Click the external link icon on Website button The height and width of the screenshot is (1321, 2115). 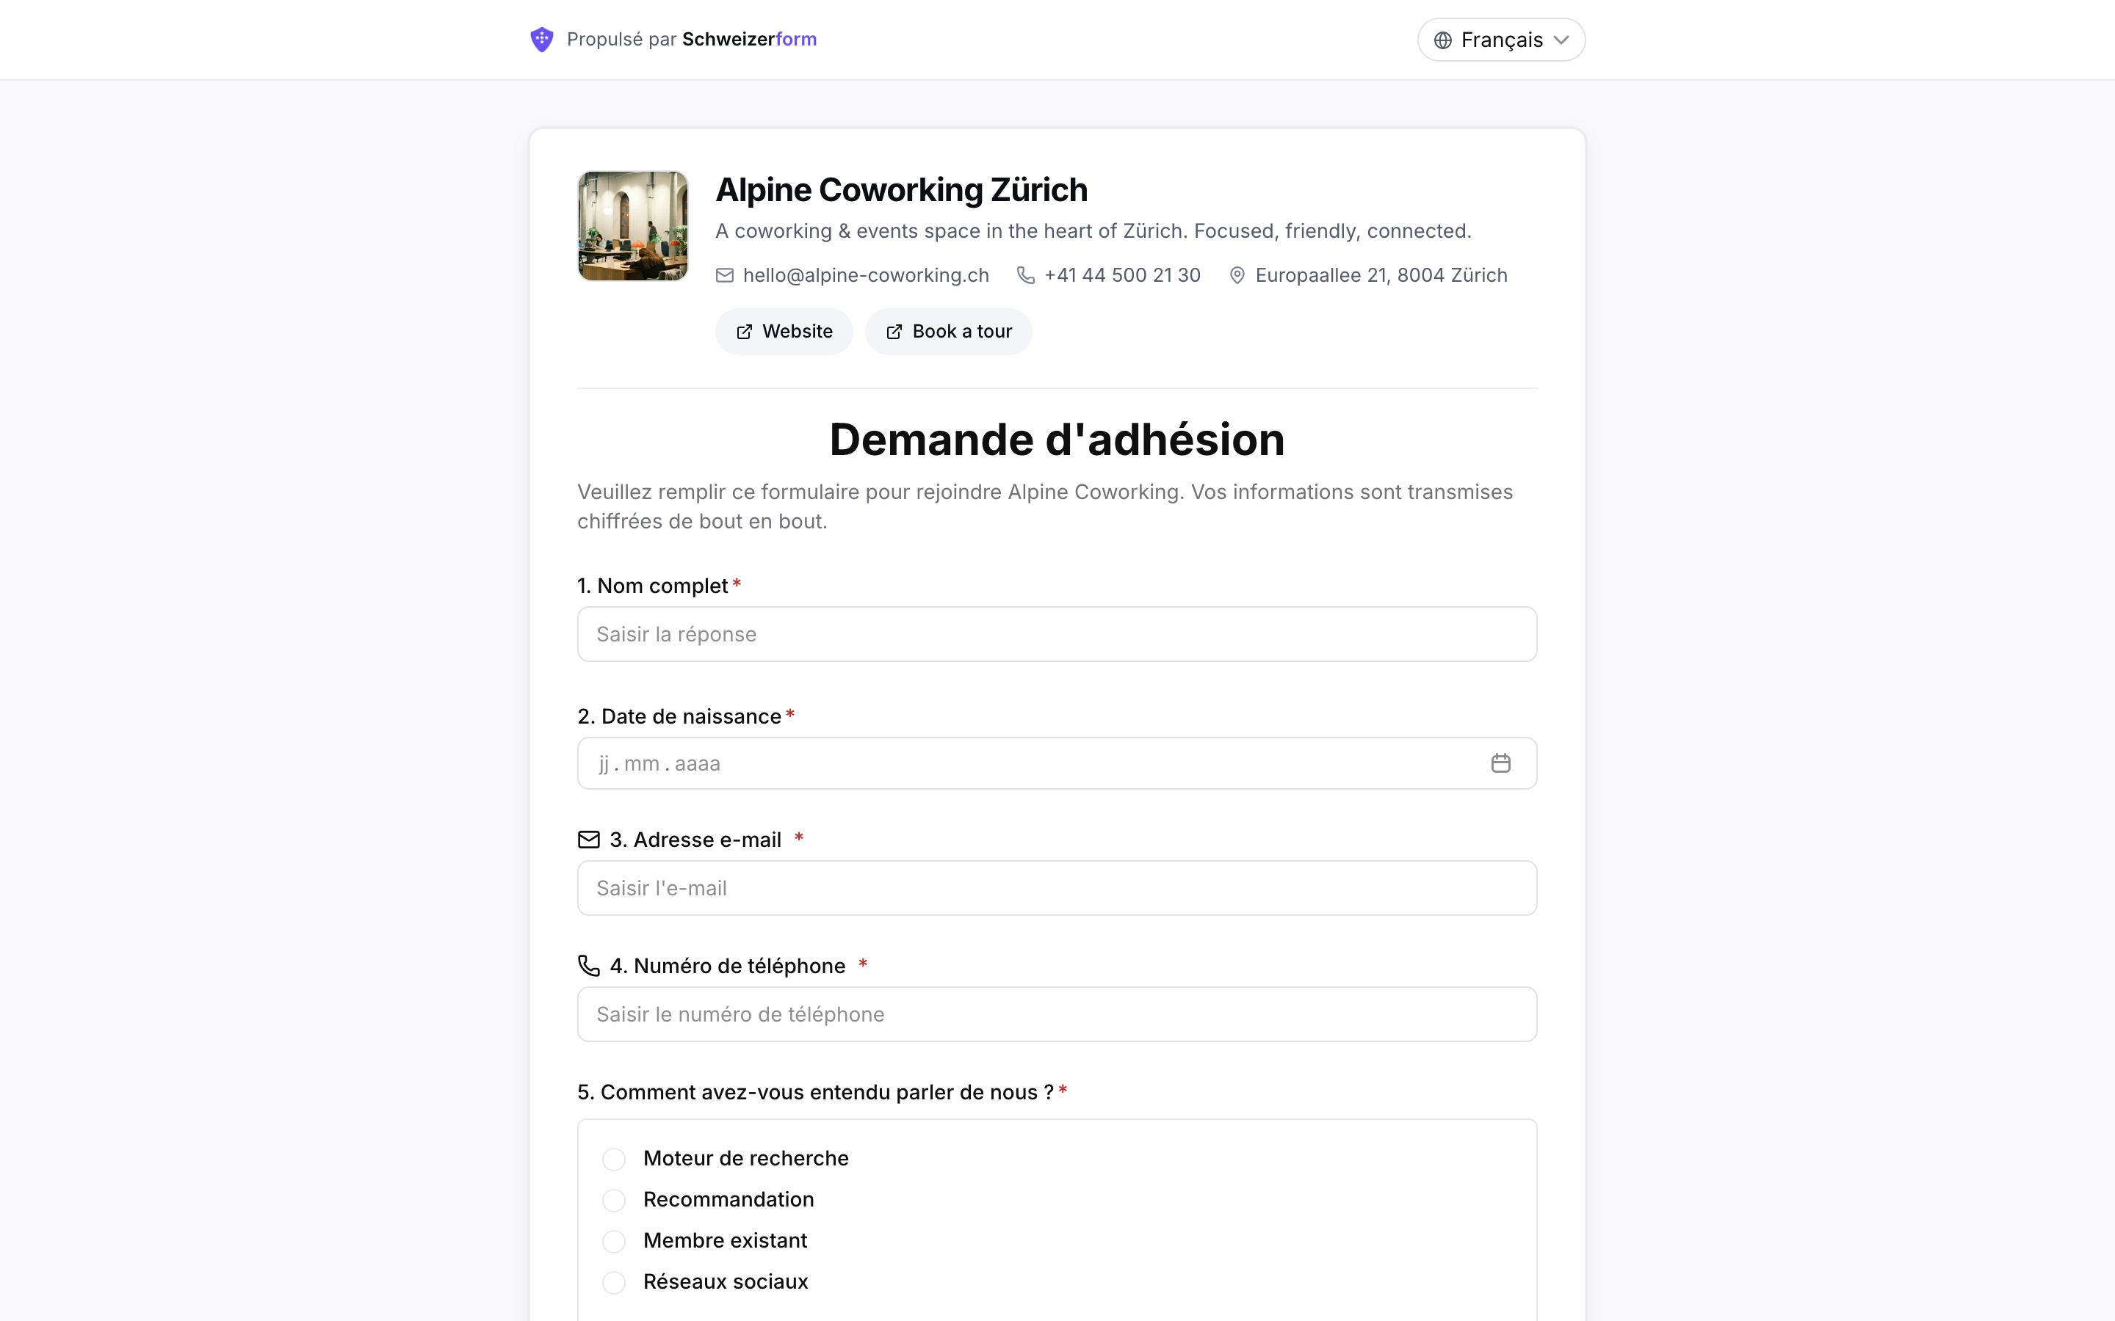point(744,332)
